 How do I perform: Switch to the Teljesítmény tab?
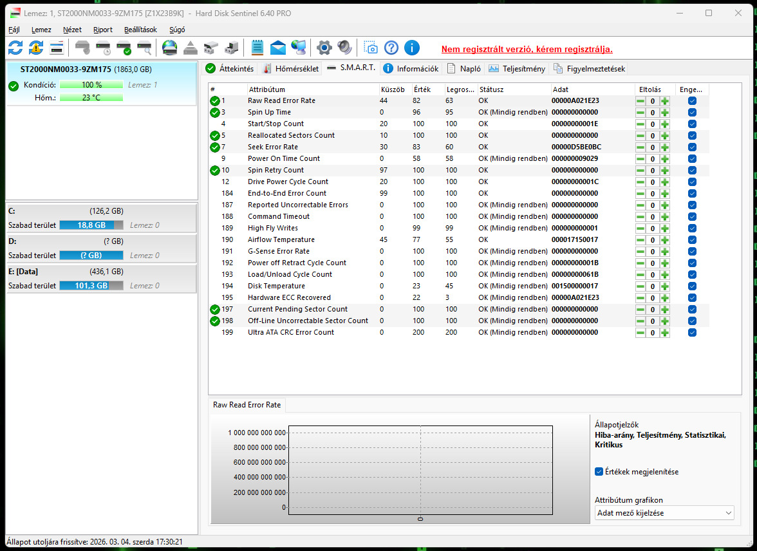[x=517, y=69]
